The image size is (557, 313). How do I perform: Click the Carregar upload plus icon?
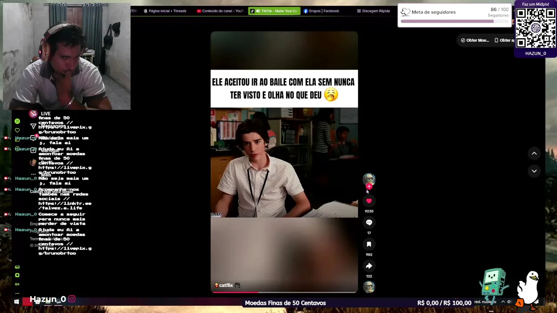point(33,150)
